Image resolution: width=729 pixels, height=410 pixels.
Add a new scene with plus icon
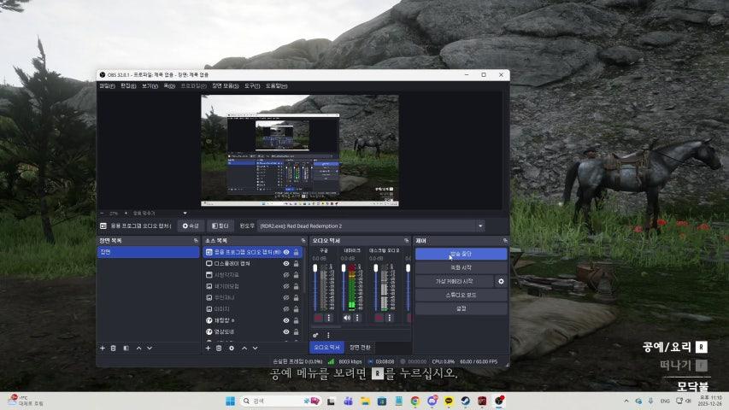[x=103, y=348]
